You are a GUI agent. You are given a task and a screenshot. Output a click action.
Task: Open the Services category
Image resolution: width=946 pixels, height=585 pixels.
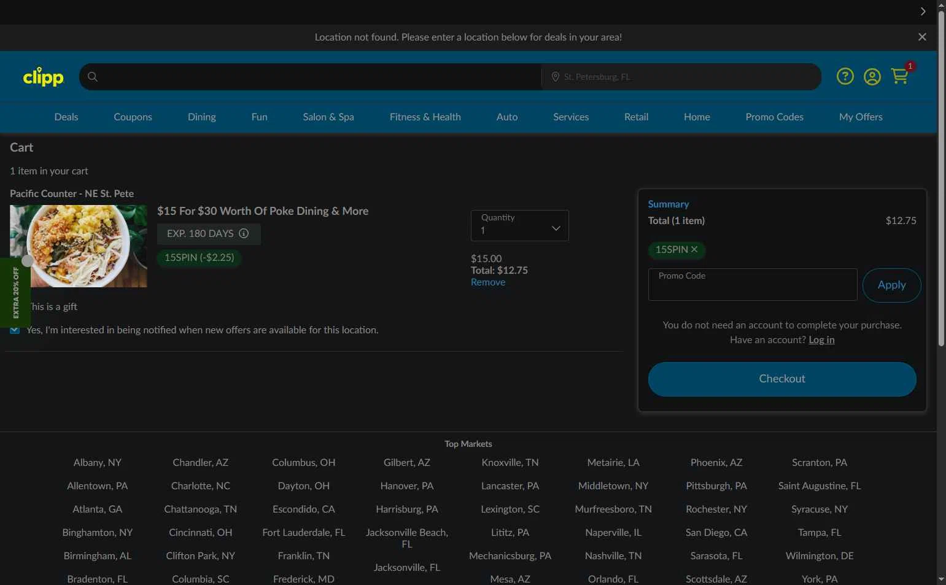click(x=571, y=117)
